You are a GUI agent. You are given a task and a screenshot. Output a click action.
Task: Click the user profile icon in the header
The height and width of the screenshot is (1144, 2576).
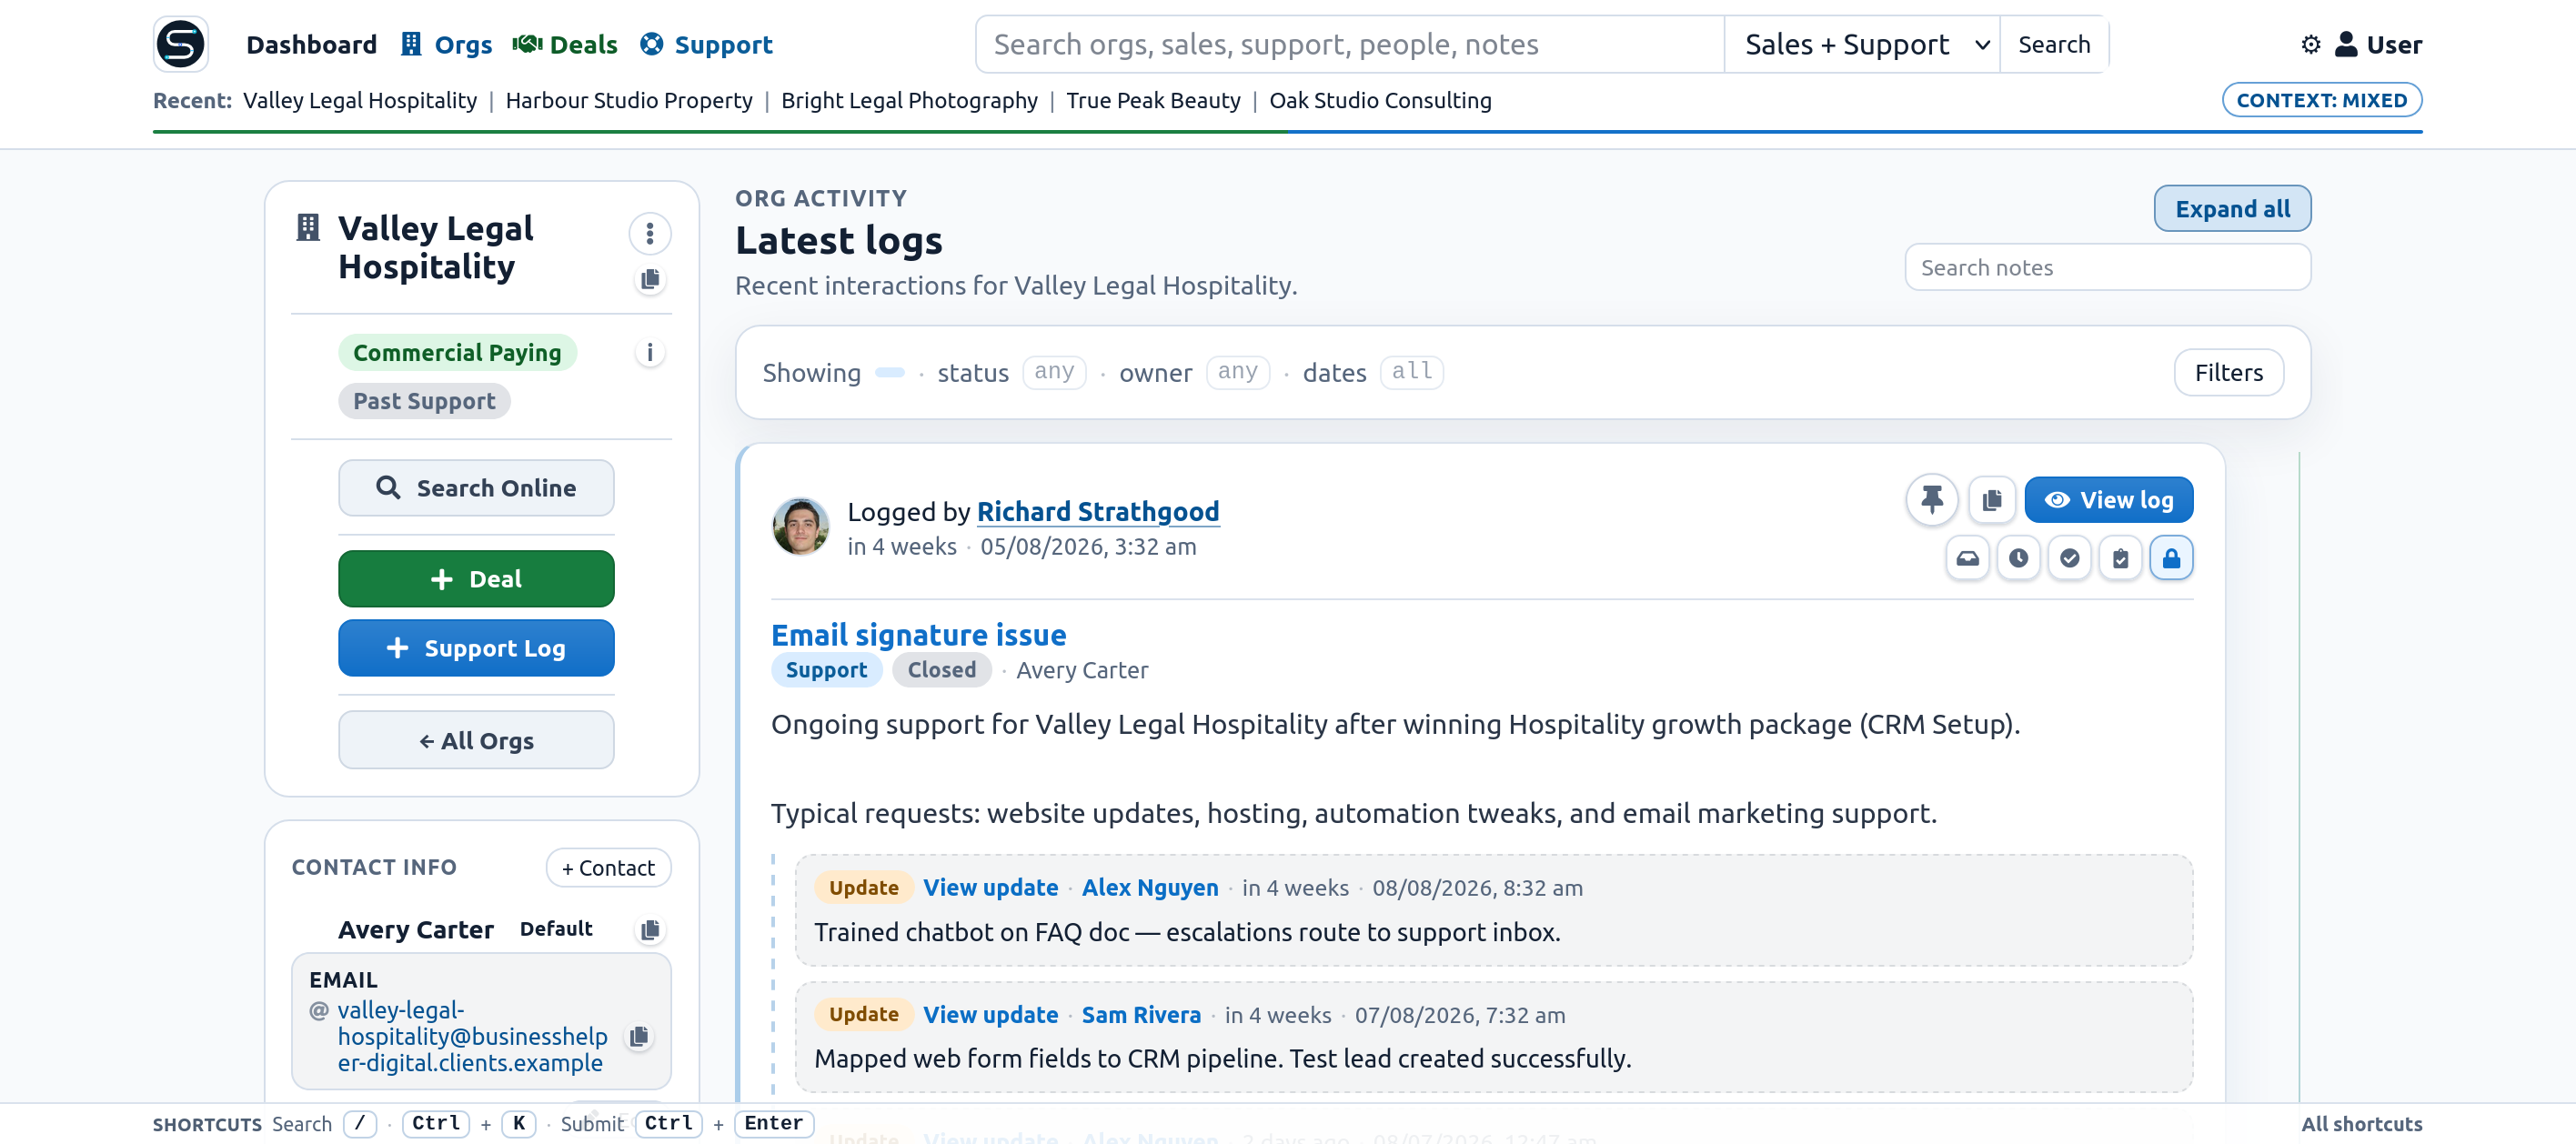pyautogui.click(x=2346, y=44)
